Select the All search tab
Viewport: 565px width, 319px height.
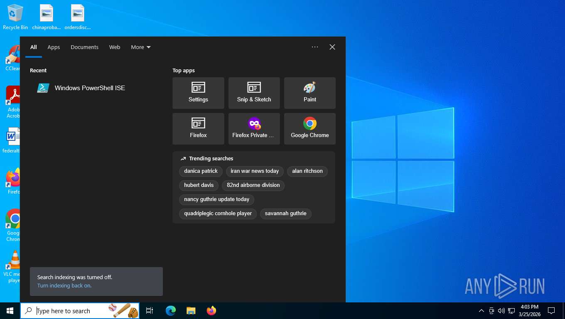(34, 47)
